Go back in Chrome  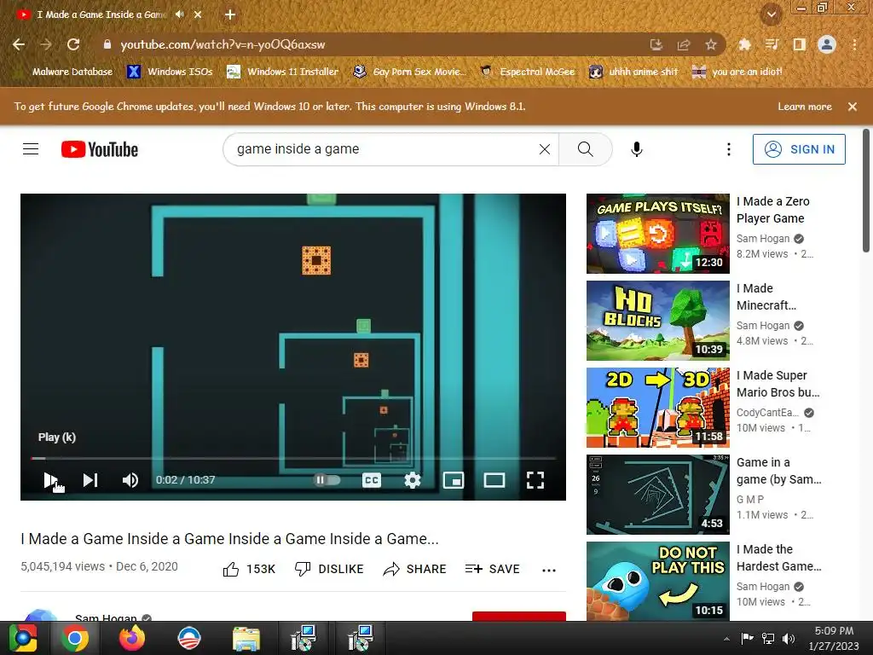(19, 44)
